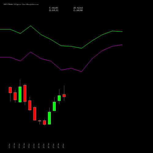Click the close value C: 66.05
The image size is (153, 153).
pos(54,8)
